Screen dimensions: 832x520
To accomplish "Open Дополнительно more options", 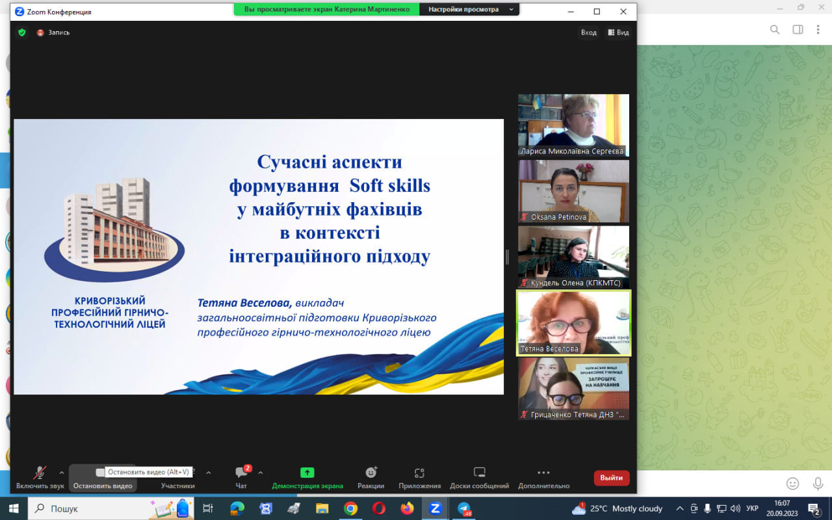I will [x=543, y=477].
